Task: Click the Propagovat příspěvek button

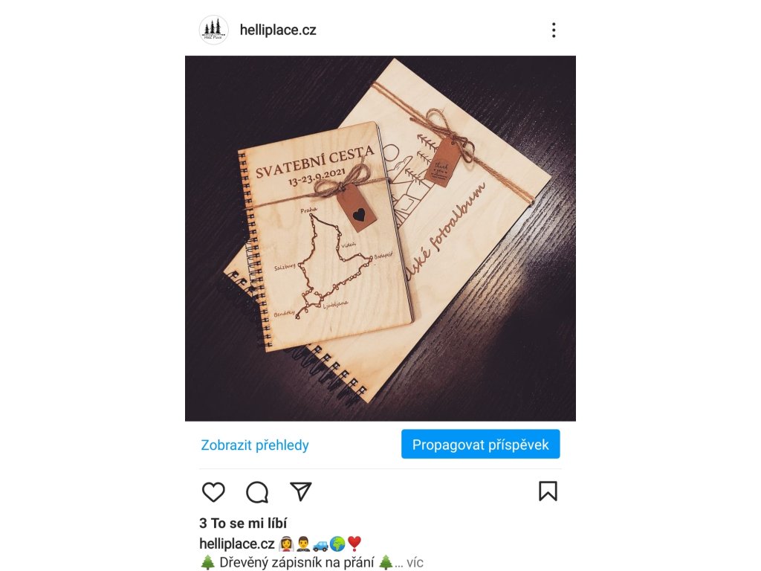Action: [x=481, y=444]
